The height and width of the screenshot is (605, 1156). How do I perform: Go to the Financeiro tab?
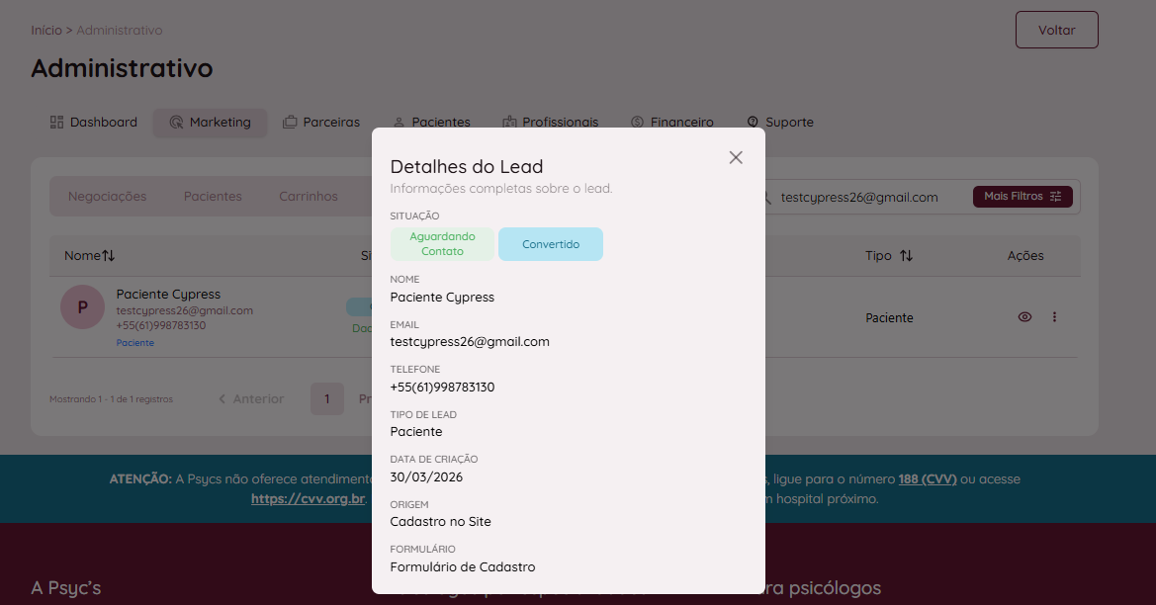click(672, 123)
